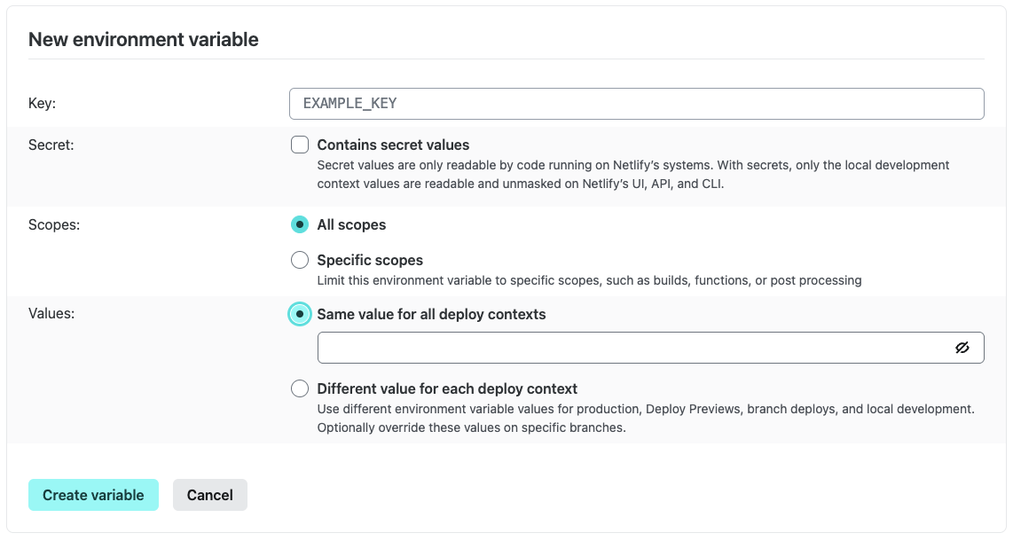Choose the Specific scopes option
The width and height of the screenshot is (1013, 541).
(299, 260)
